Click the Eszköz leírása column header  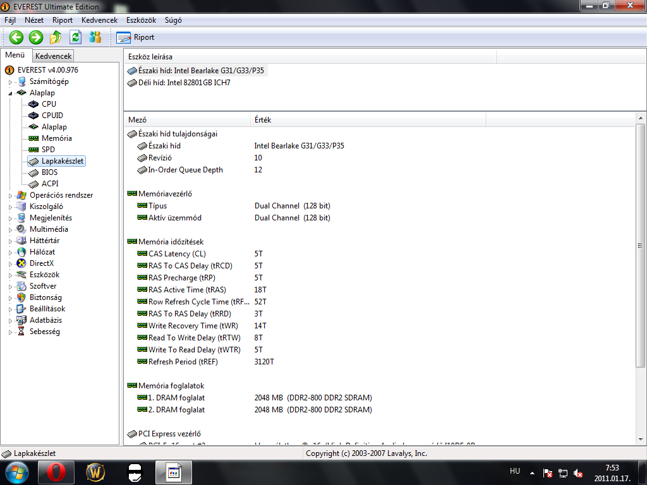[310, 57]
